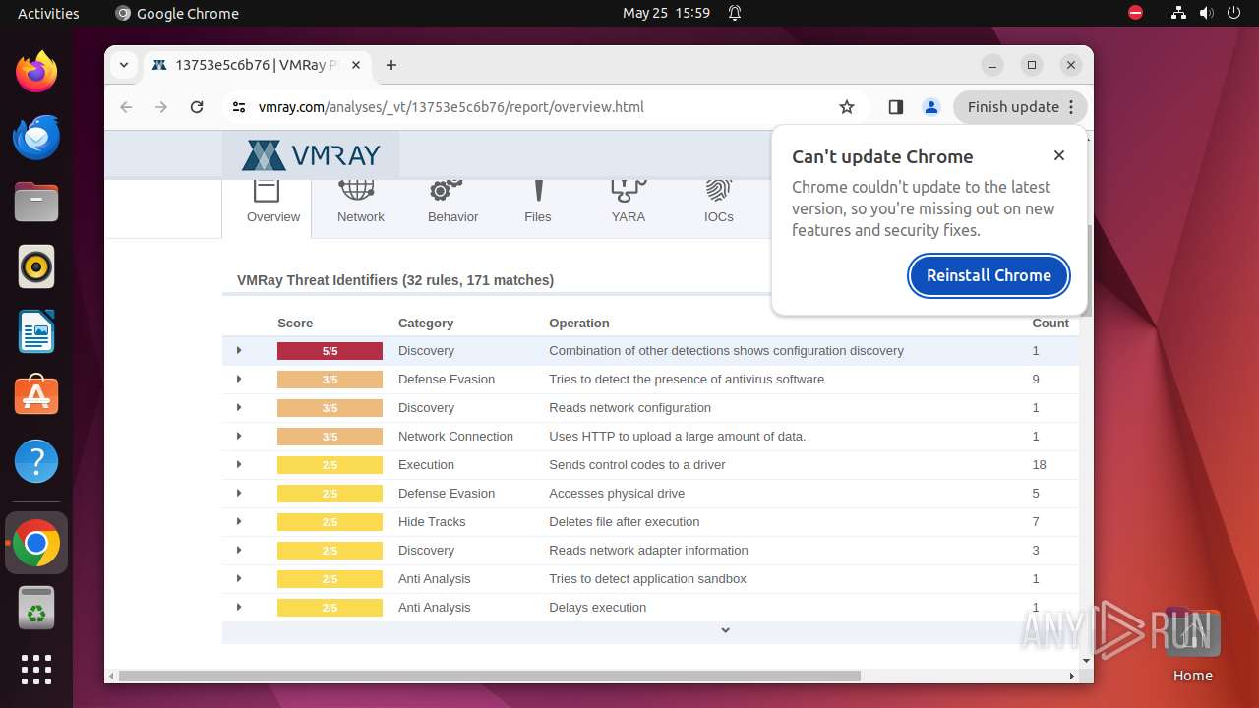Click the Score column header
The image size is (1259, 708).
(x=295, y=323)
